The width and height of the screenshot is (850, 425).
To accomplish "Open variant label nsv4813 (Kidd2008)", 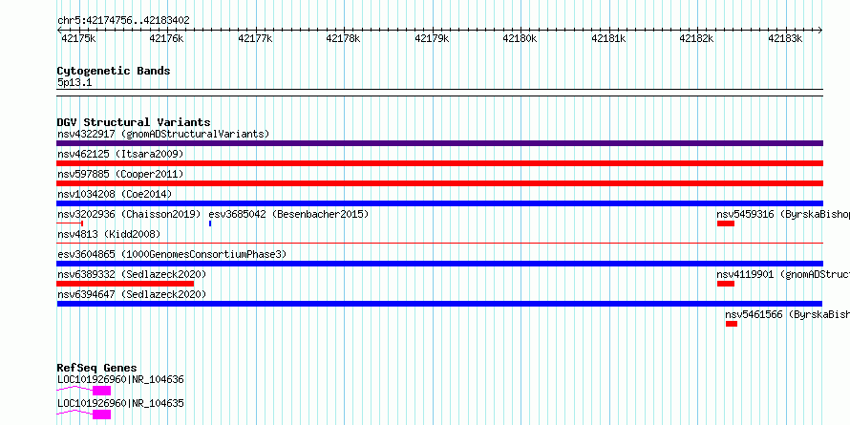I will 109,235.
